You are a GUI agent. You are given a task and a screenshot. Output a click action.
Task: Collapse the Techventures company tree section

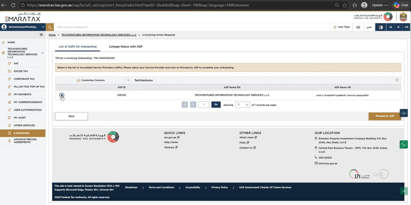click(x=42, y=53)
